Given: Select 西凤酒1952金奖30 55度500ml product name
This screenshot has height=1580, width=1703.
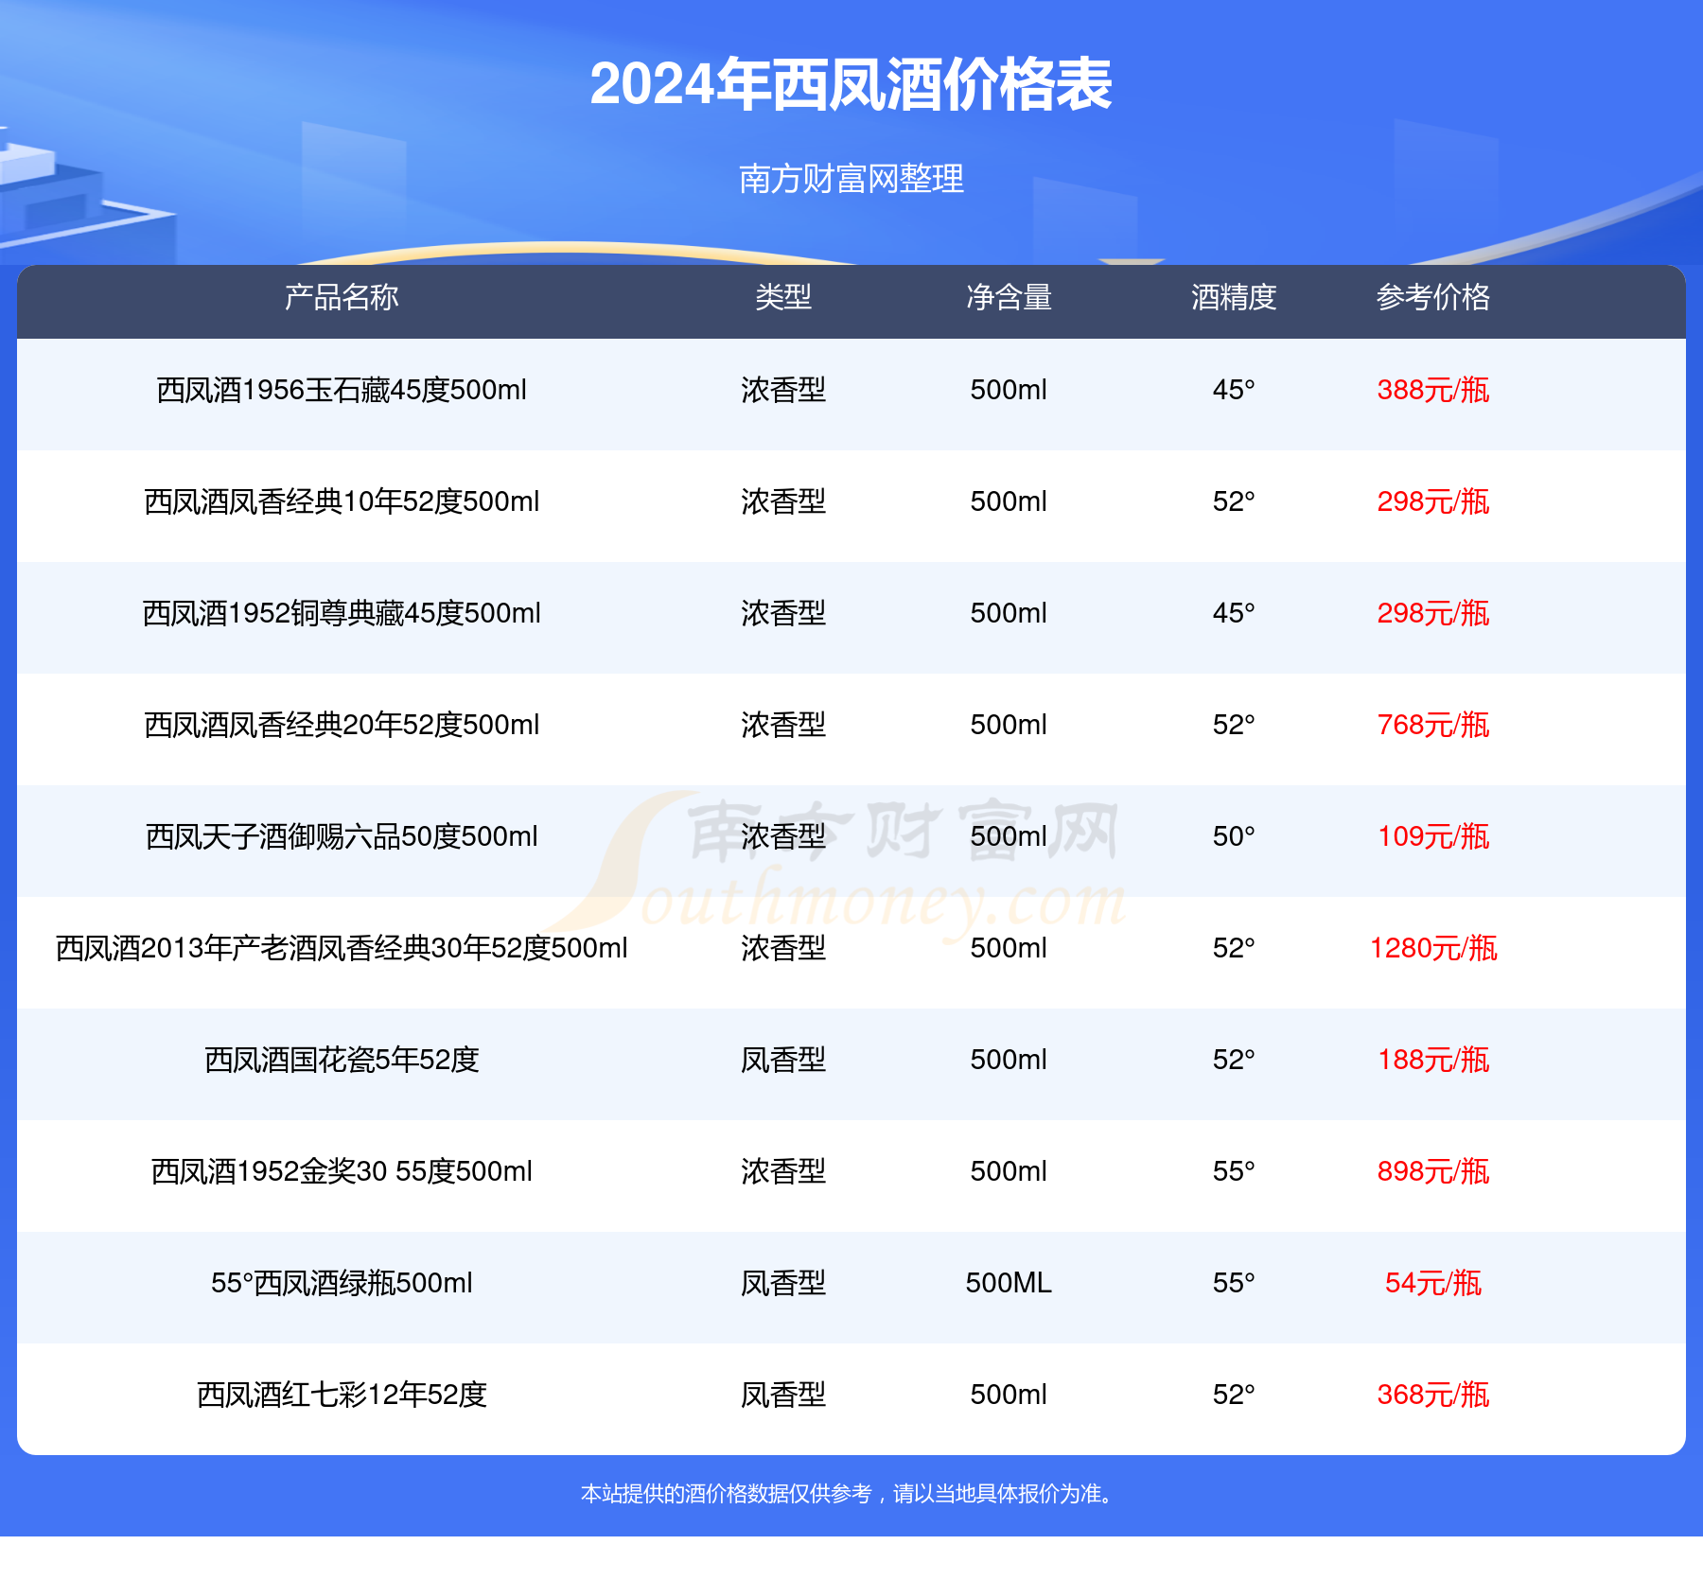Looking at the screenshot, I should pos(342,1171).
